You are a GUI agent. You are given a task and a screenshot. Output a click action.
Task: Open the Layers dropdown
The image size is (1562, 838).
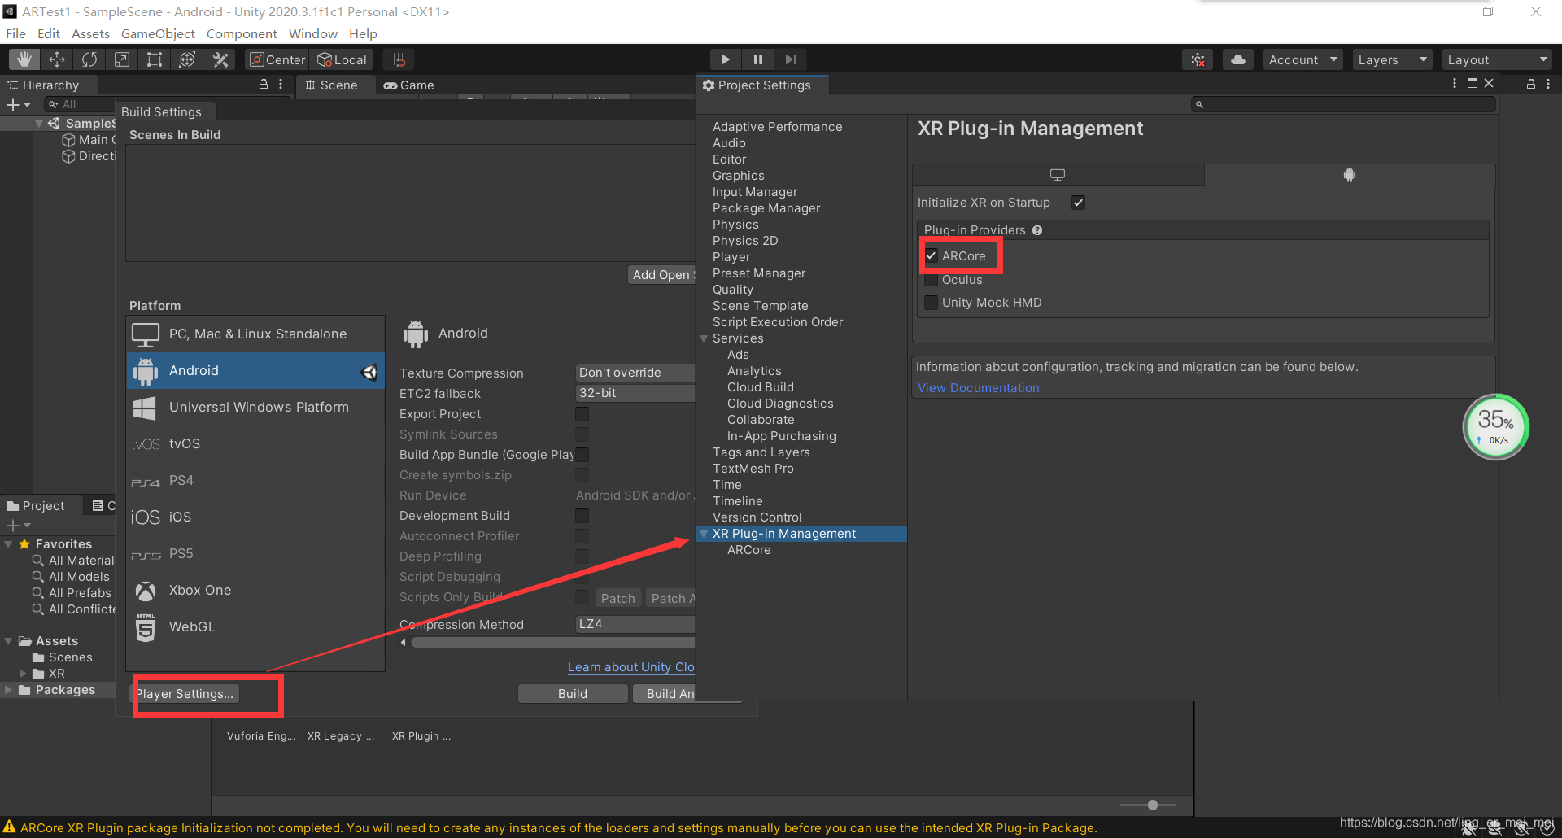click(1392, 59)
